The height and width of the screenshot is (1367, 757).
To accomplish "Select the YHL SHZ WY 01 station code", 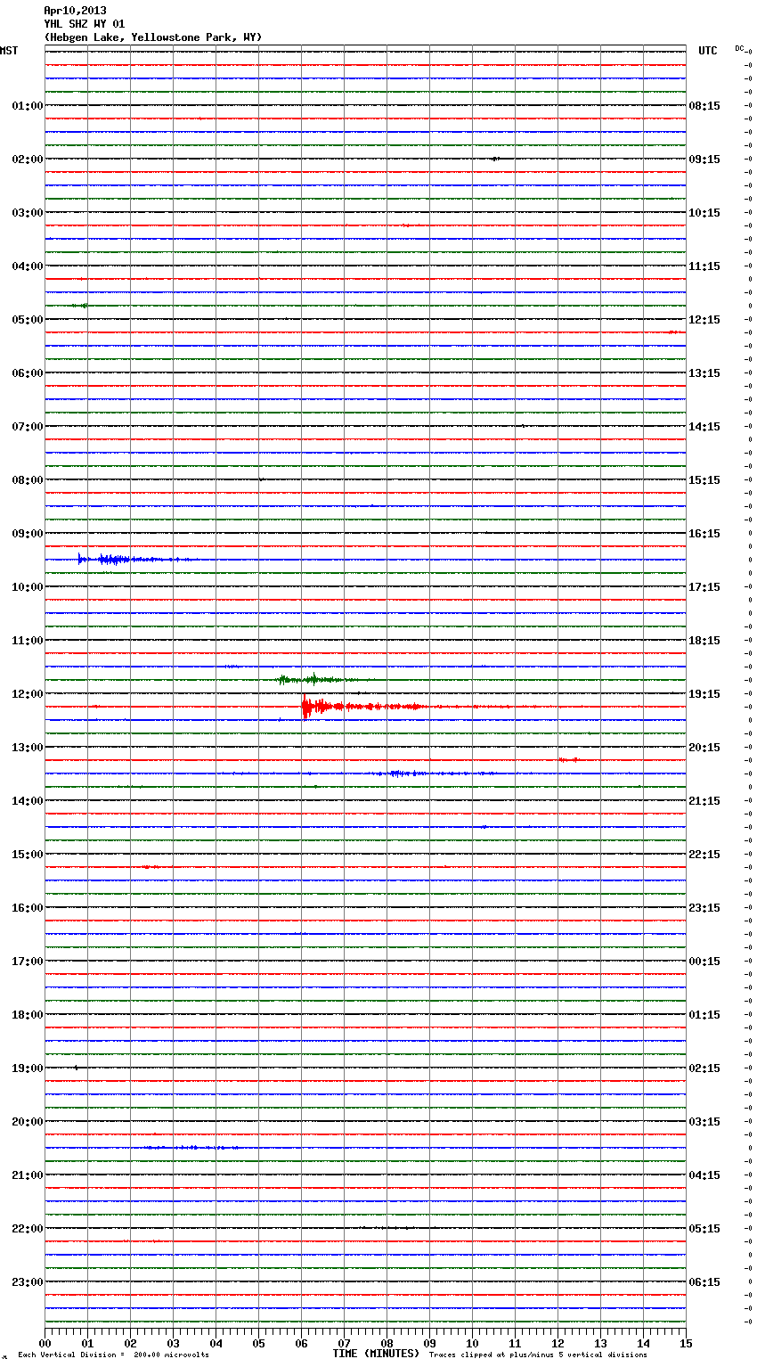I will (x=85, y=24).
